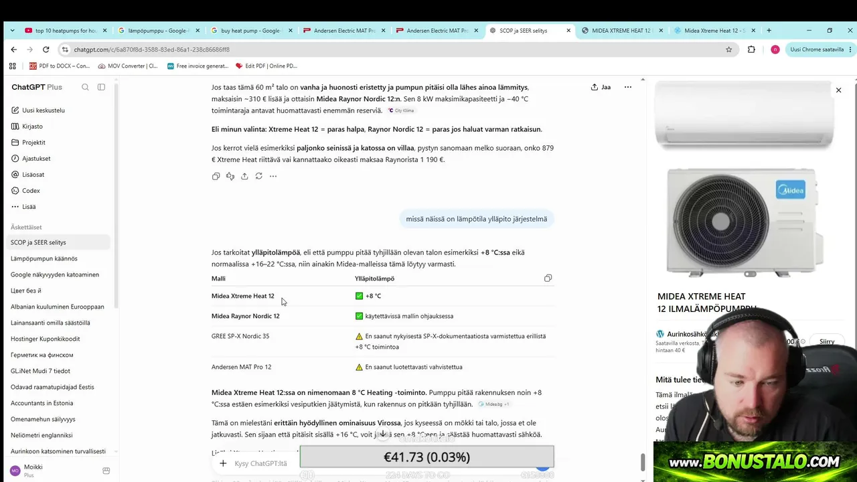Open a new browser tab
The height and width of the screenshot is (482, 857).
(769, 30)
